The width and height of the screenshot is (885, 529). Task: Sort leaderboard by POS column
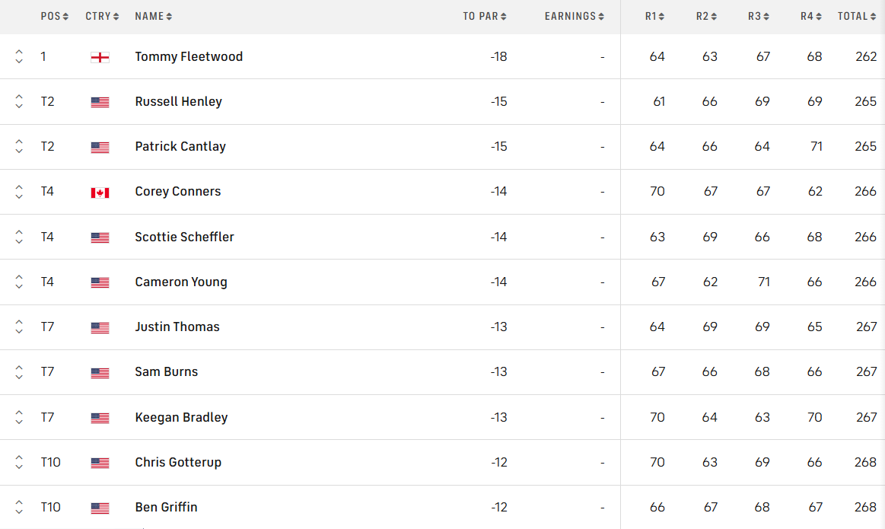click(x=55, y=16)
